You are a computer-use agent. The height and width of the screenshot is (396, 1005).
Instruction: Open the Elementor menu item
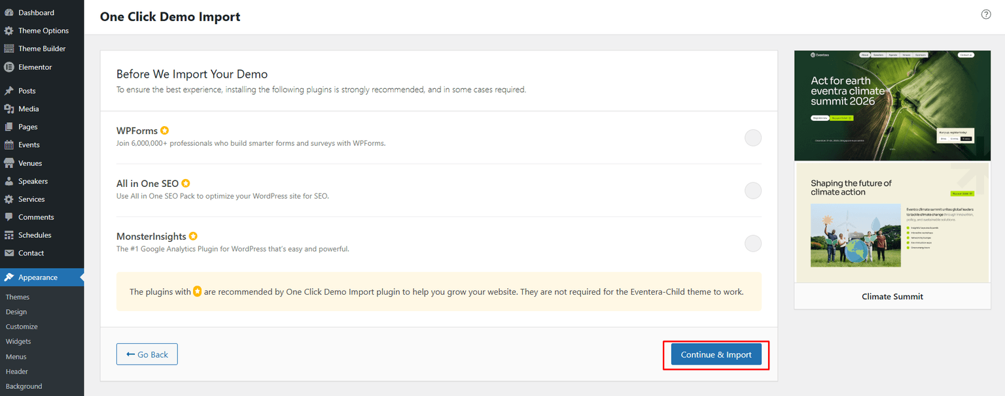pos(42,67)
